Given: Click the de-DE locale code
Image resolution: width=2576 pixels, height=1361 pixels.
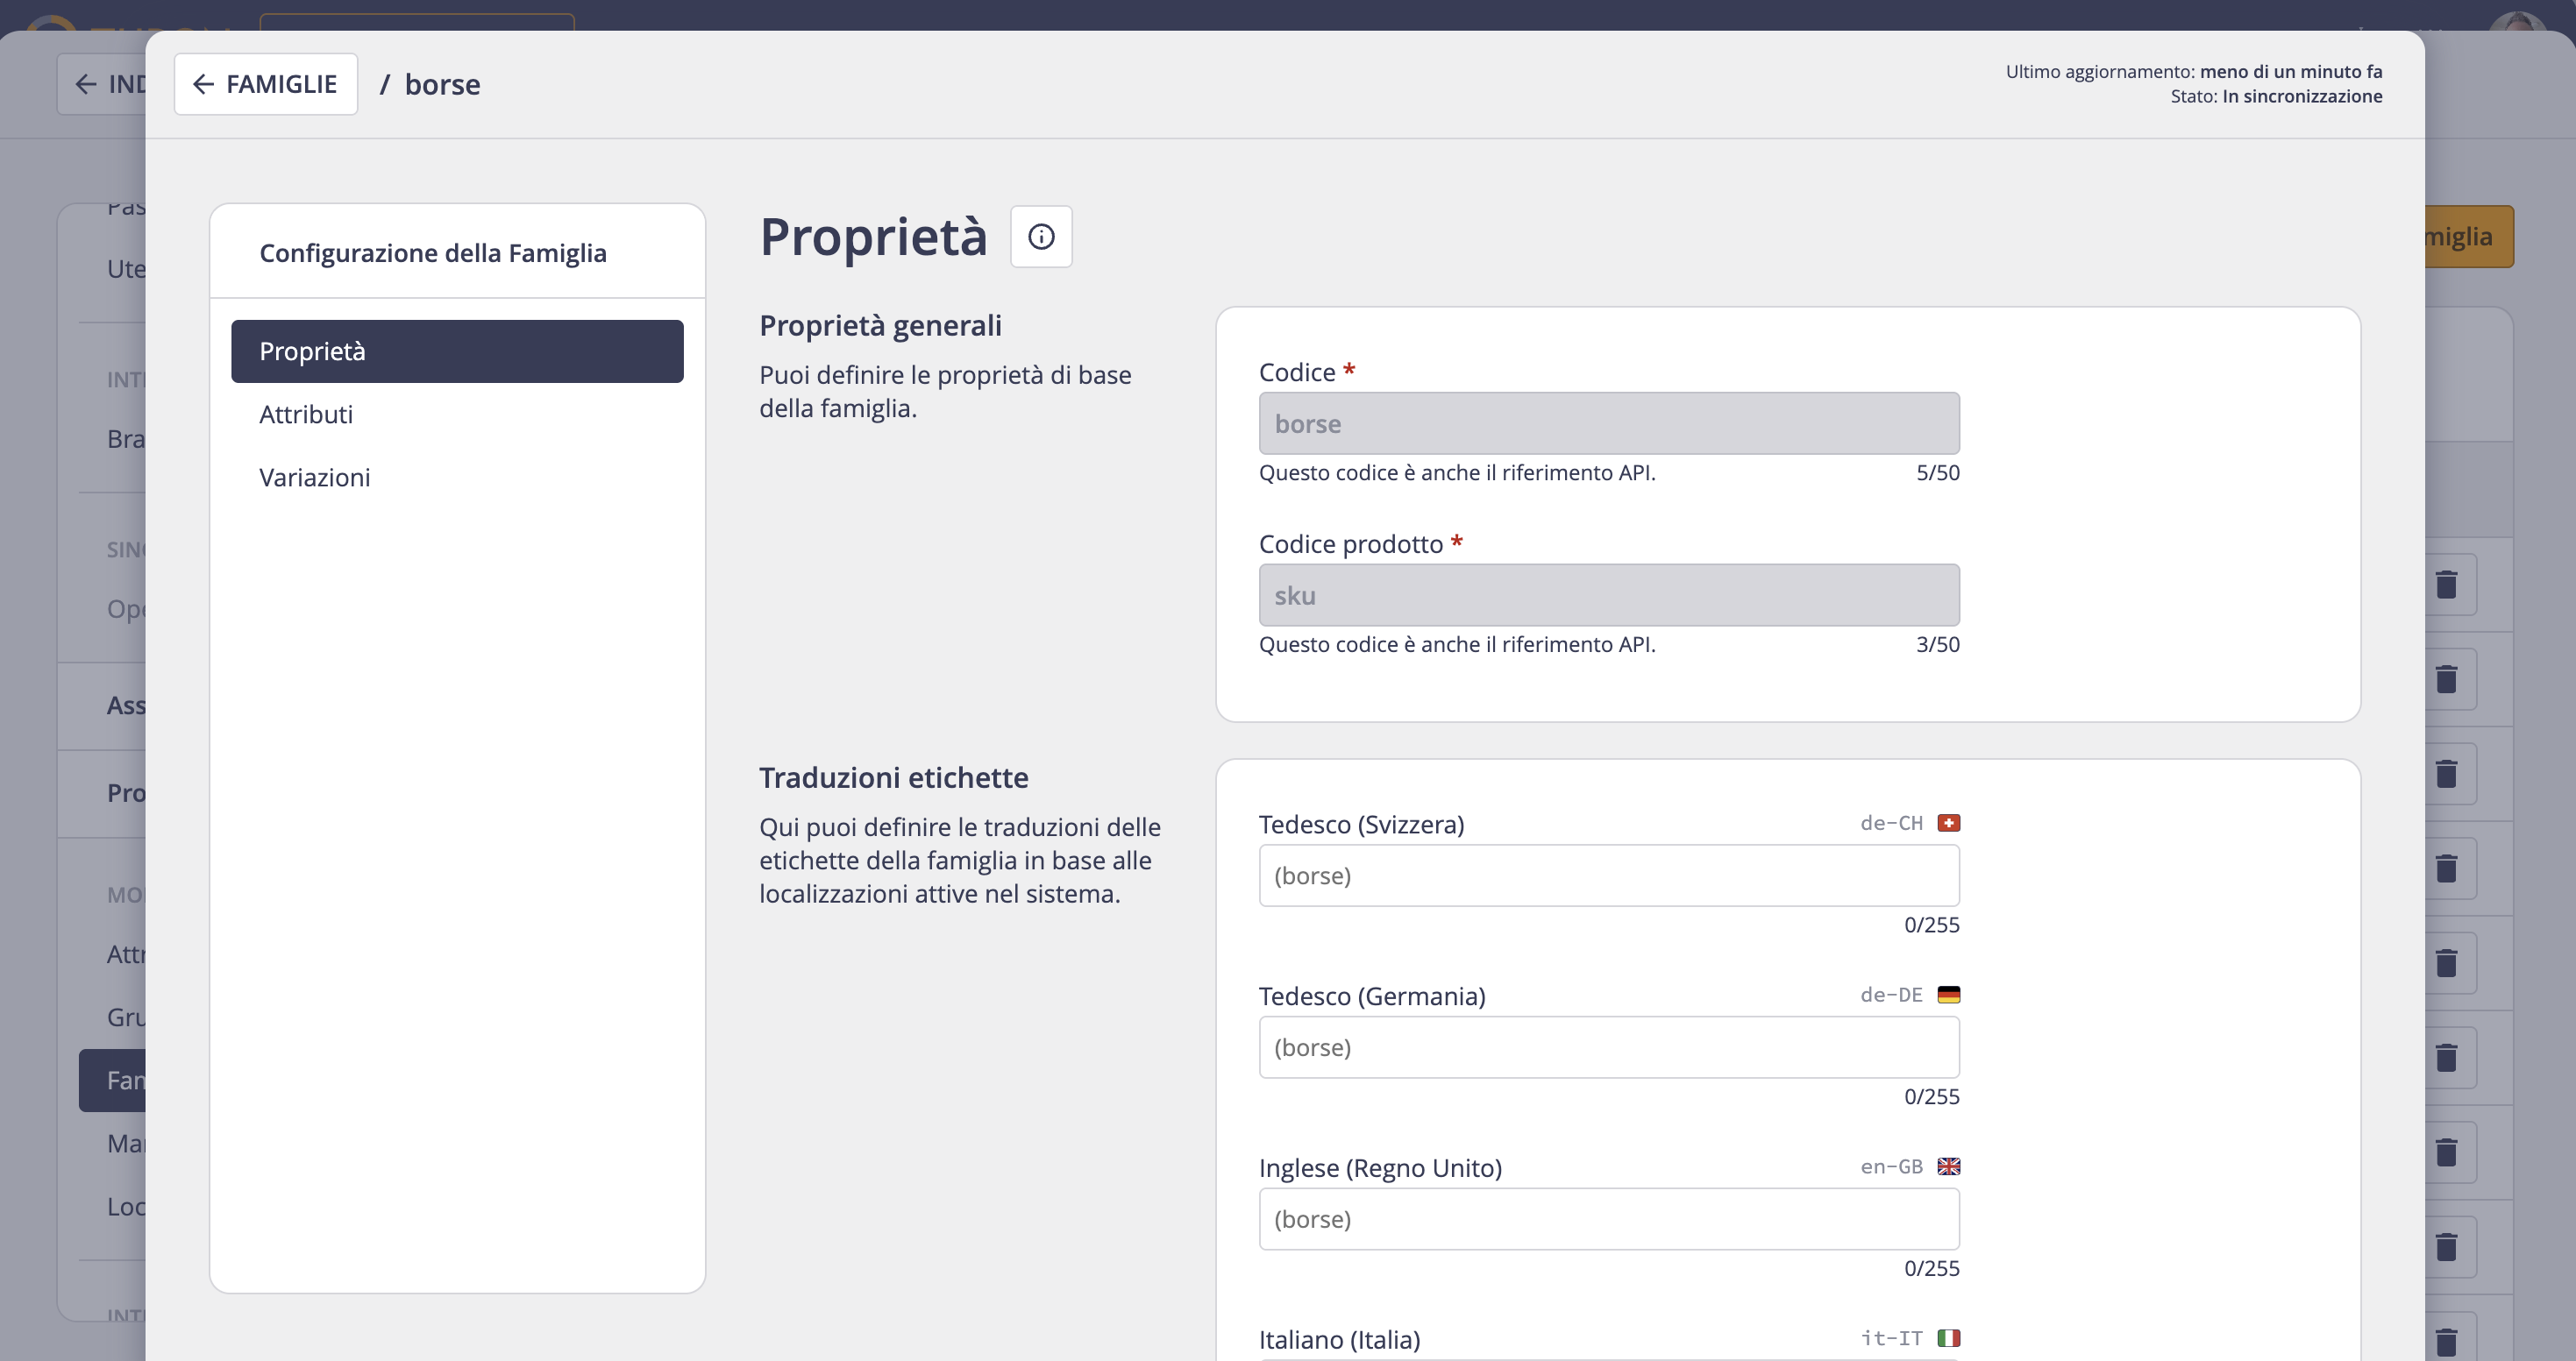Looking at the screenshot, I should 1891,996.
